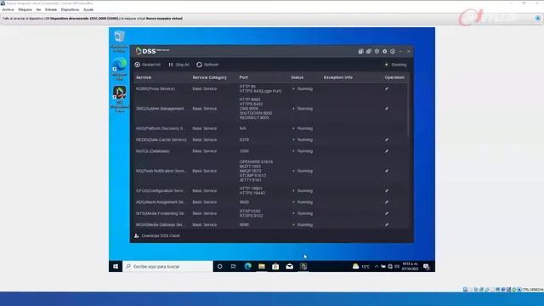Open the second stacked-pages icon in DSS title bar
The width and height of the screenshot is (544, 306).
(369, 51)
